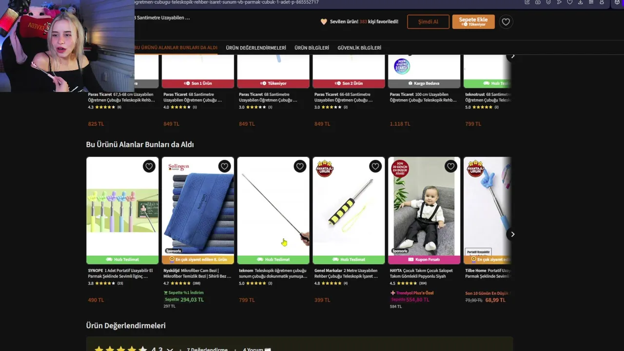Click the 490 TL price on SYNOPE card
624x351 pixels.
(x=96, y=300)
